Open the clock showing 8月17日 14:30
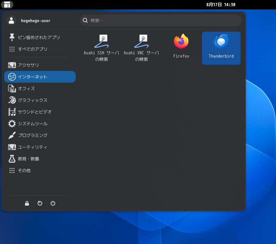 click(x=221, y=5)
